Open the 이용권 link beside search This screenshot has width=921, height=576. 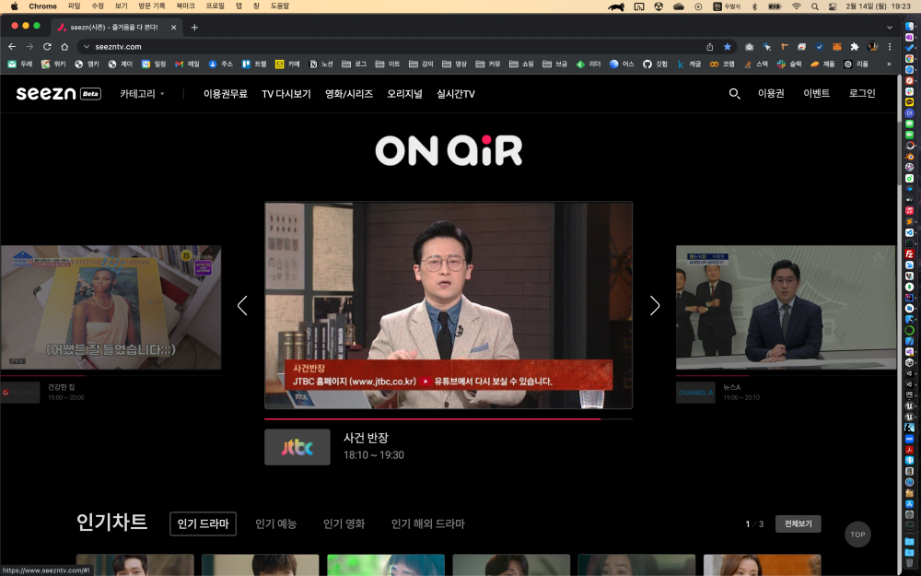(x=771, y=93)
